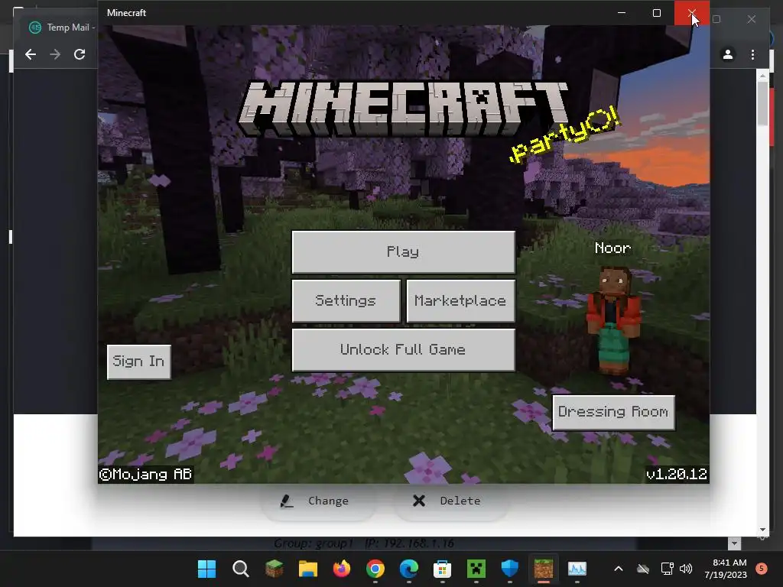Open the performance monitor taskbar icon
The height and width of the screenshot is (587, 783).
pyautogui.click(x=577, y=569)
